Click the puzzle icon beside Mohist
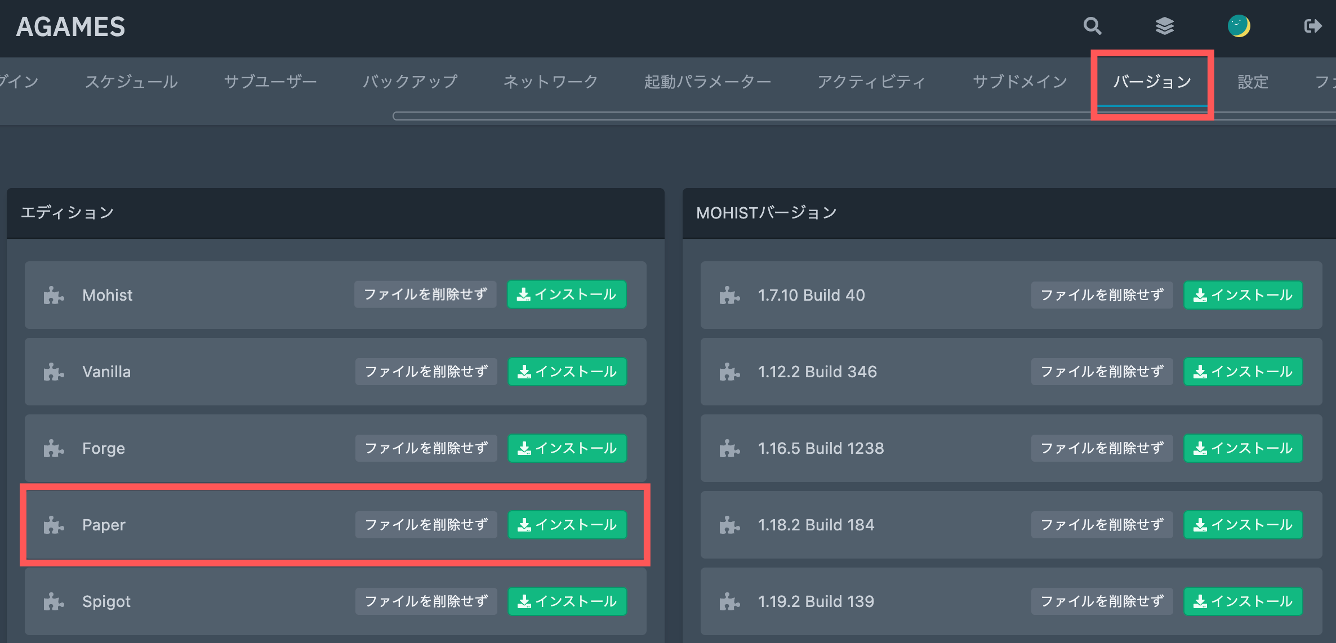1336x643 pixels. tap(54, 295)
